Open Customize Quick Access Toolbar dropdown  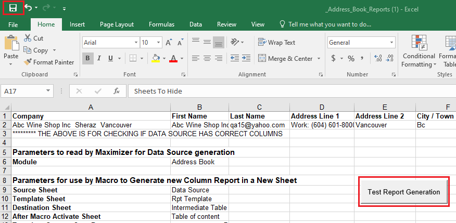(64, 9)
